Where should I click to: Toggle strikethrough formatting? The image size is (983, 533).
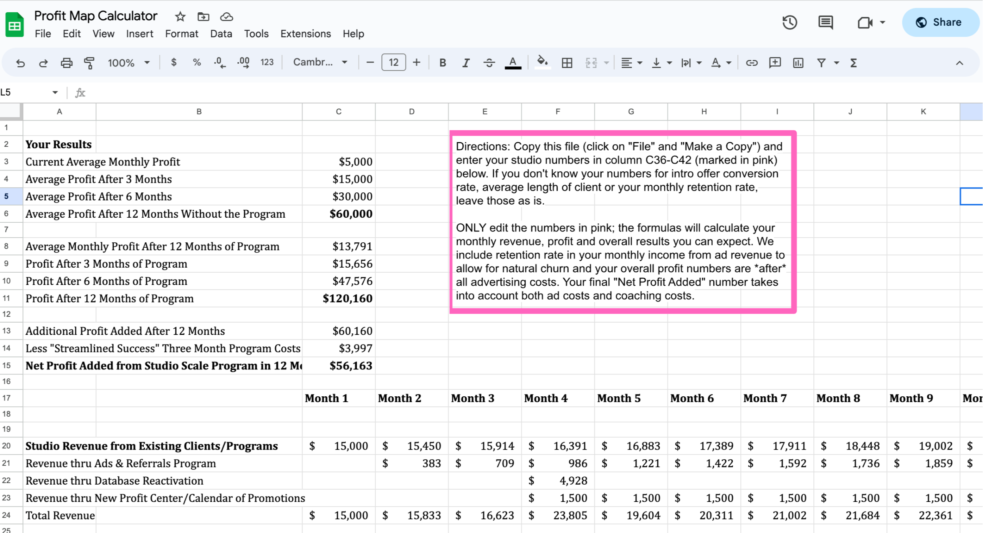489,63
